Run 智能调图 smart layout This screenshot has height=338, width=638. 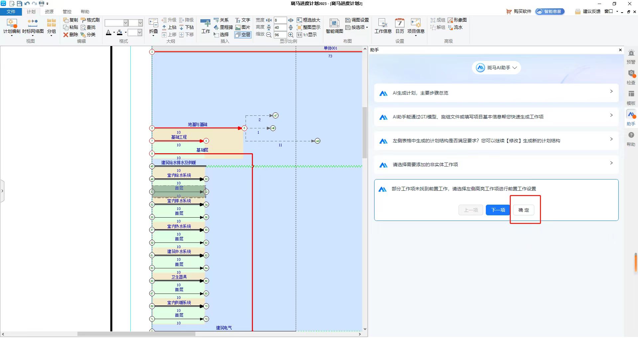pos(334,27)
